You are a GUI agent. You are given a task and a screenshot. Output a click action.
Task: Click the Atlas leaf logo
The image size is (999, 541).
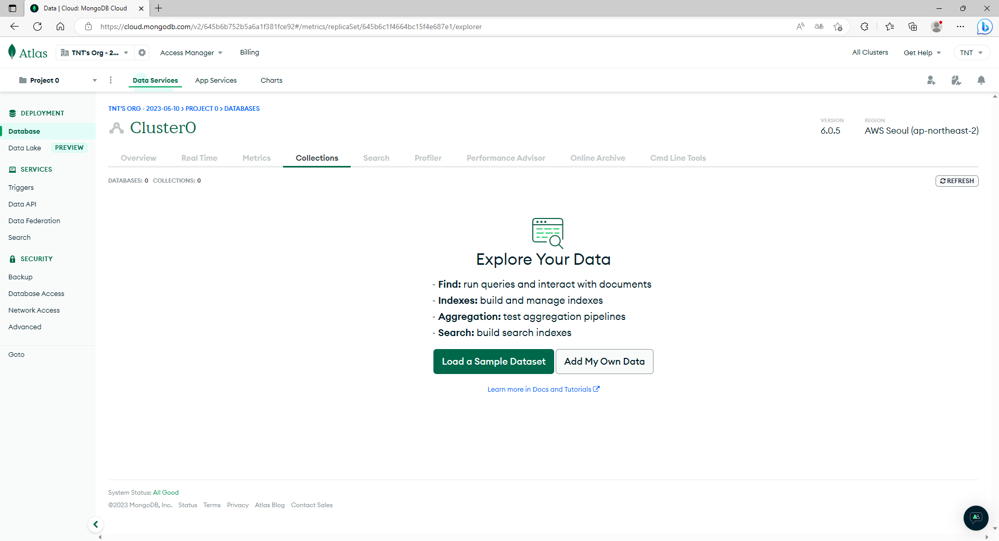pos(12,52)
